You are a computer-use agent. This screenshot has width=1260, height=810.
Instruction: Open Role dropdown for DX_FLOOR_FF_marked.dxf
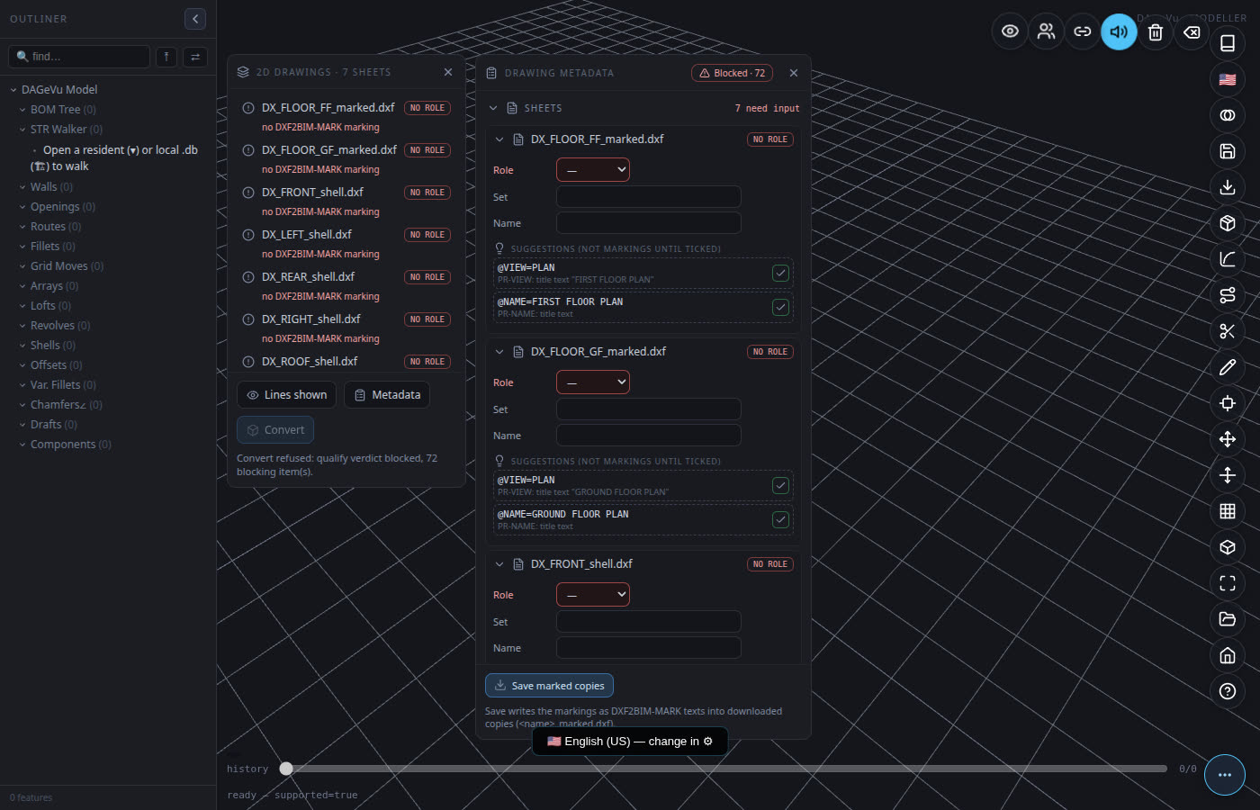coord(593,170)
